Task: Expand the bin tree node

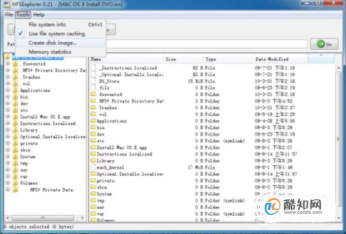Action: coord(8,96)
